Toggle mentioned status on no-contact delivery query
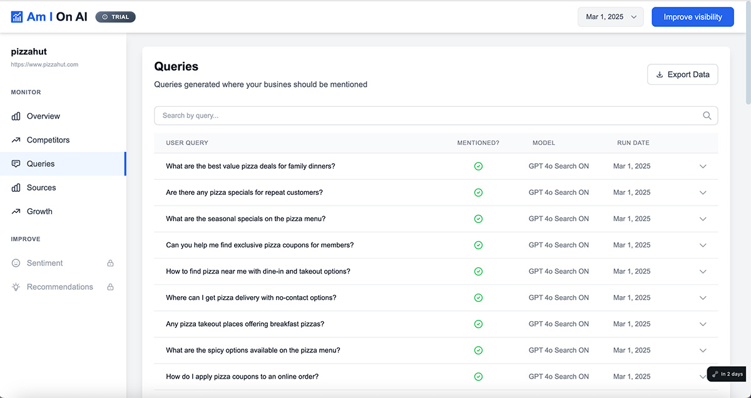Image resolution: width=751 pixels, height=398 pixels. (x=478, y=297)
